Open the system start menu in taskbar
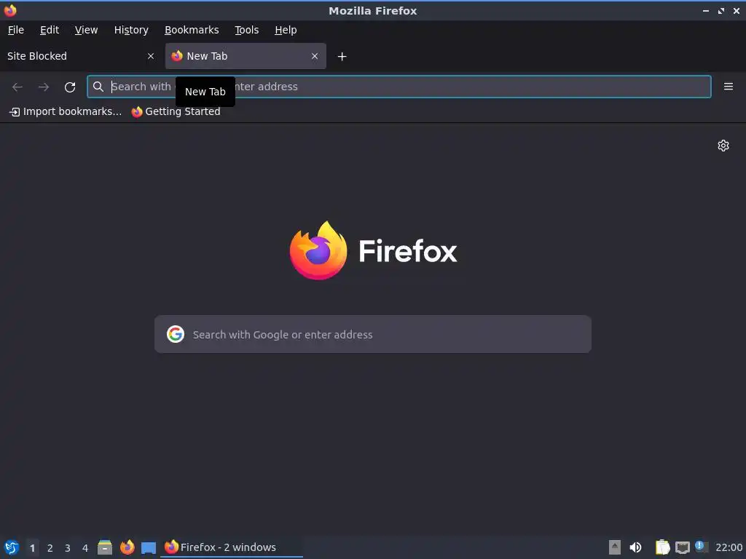The image size is (746, 559). pyautogui.click(x=12, y=547)
